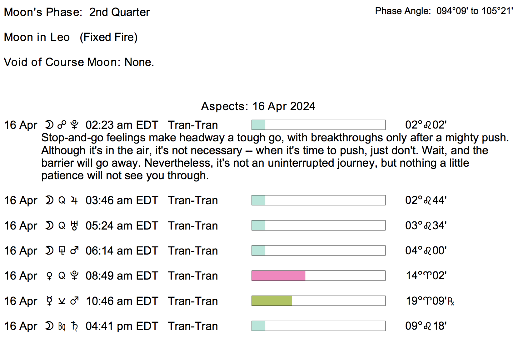Click the teal bar for 02:23 am aspect

pyautogui.click(x=258, y=125)
